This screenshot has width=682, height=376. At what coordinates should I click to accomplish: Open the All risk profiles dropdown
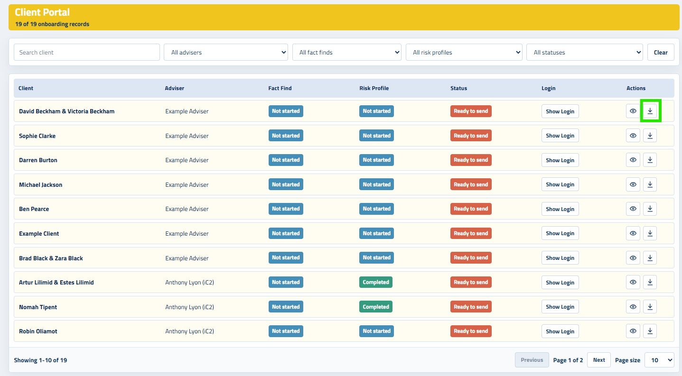pos(464,52)
